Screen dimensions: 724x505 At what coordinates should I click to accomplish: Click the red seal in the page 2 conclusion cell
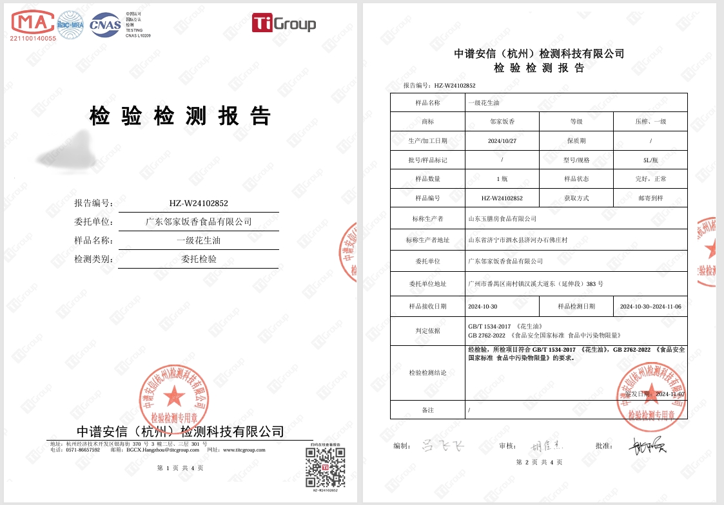pos(651,397)
